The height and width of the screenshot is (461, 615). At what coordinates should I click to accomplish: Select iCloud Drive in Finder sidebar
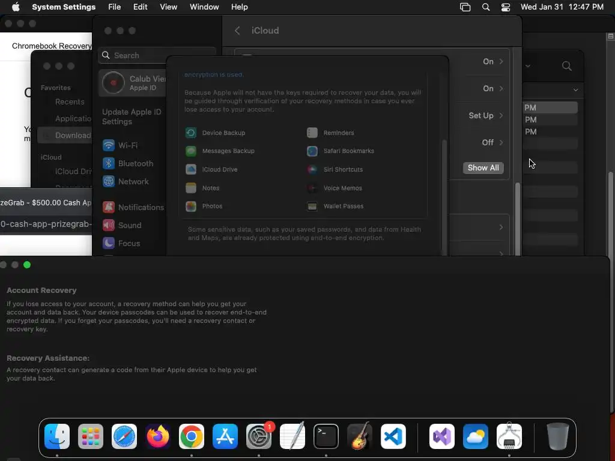pos(73,171)
